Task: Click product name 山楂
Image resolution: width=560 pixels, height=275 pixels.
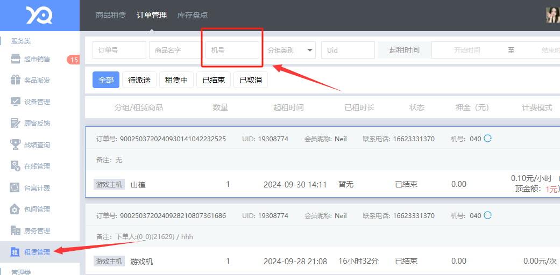Action: pyautogui.click(x=138, y=185)
